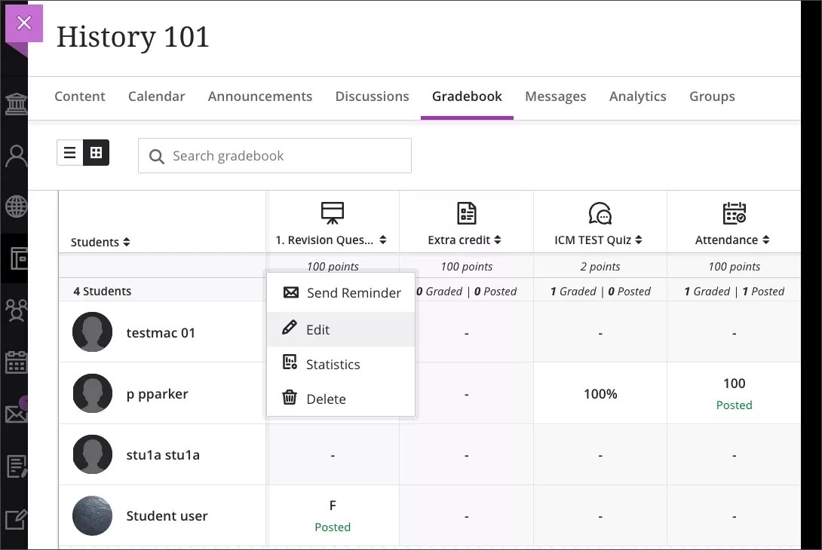Sort the Students column
The width and height of the screenshot is (822, 550).
[x=125, y=242]
